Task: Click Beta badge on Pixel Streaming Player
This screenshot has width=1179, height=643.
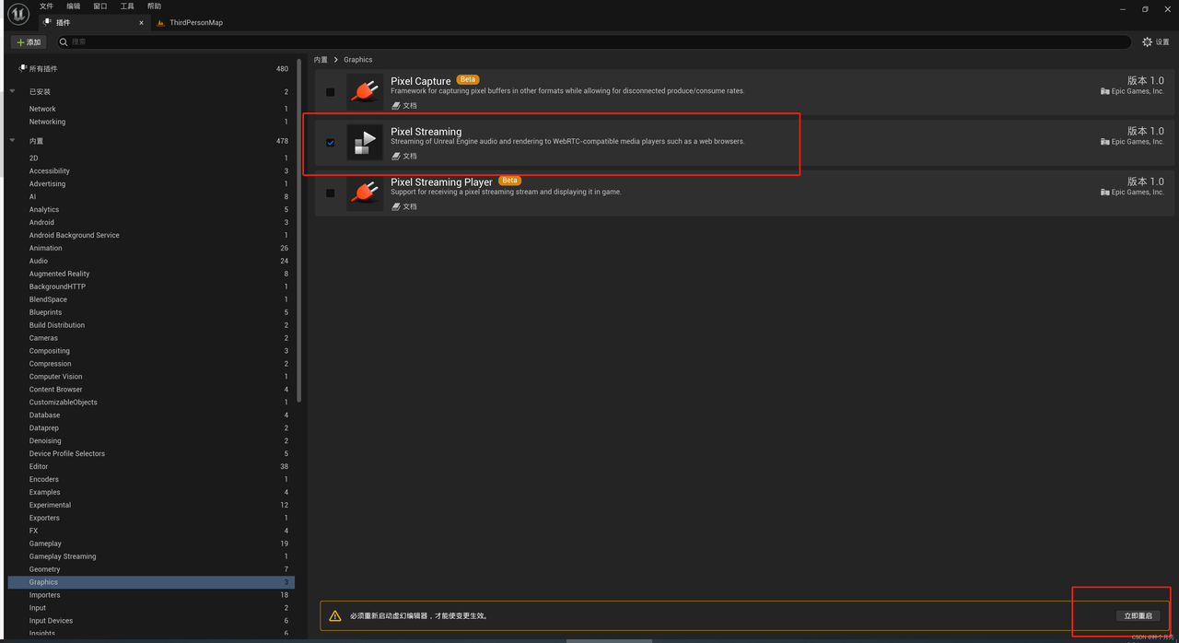Action: (509, 181)
